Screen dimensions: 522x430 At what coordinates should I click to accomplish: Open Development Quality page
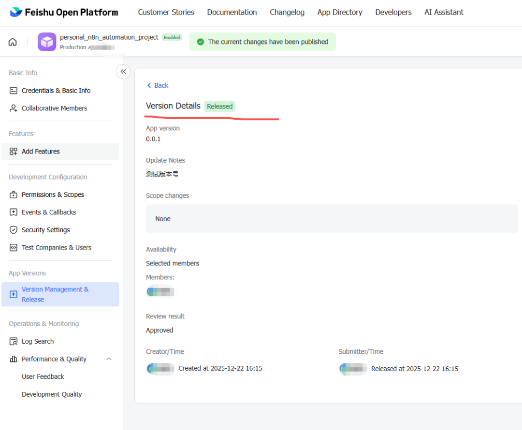click(52, 394)
